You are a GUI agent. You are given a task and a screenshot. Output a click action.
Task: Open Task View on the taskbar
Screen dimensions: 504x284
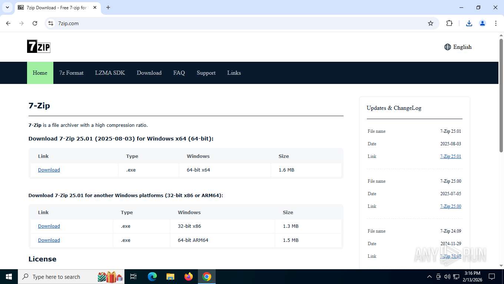133,277
